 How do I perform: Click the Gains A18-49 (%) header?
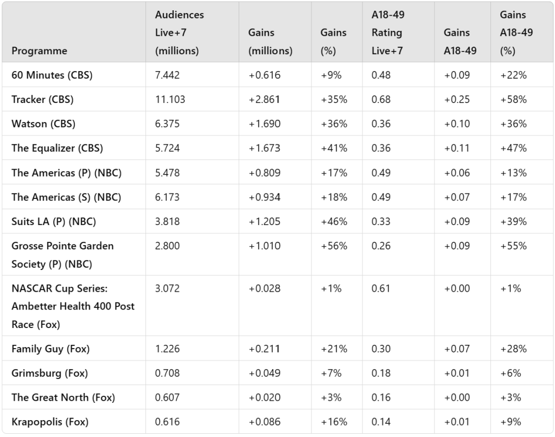516,33
